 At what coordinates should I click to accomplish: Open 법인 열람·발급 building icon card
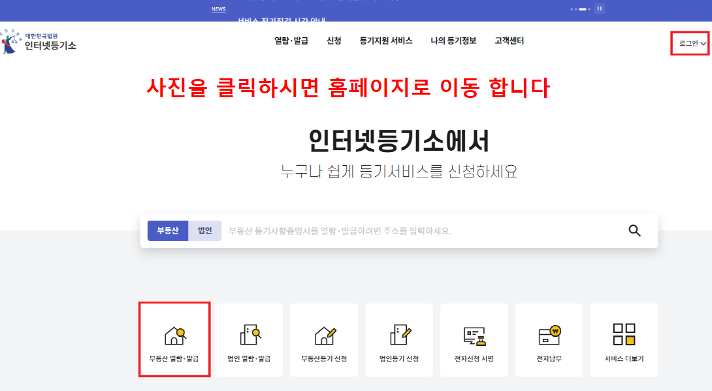click(250, 339)
